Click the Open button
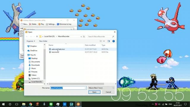 point(94,92)
